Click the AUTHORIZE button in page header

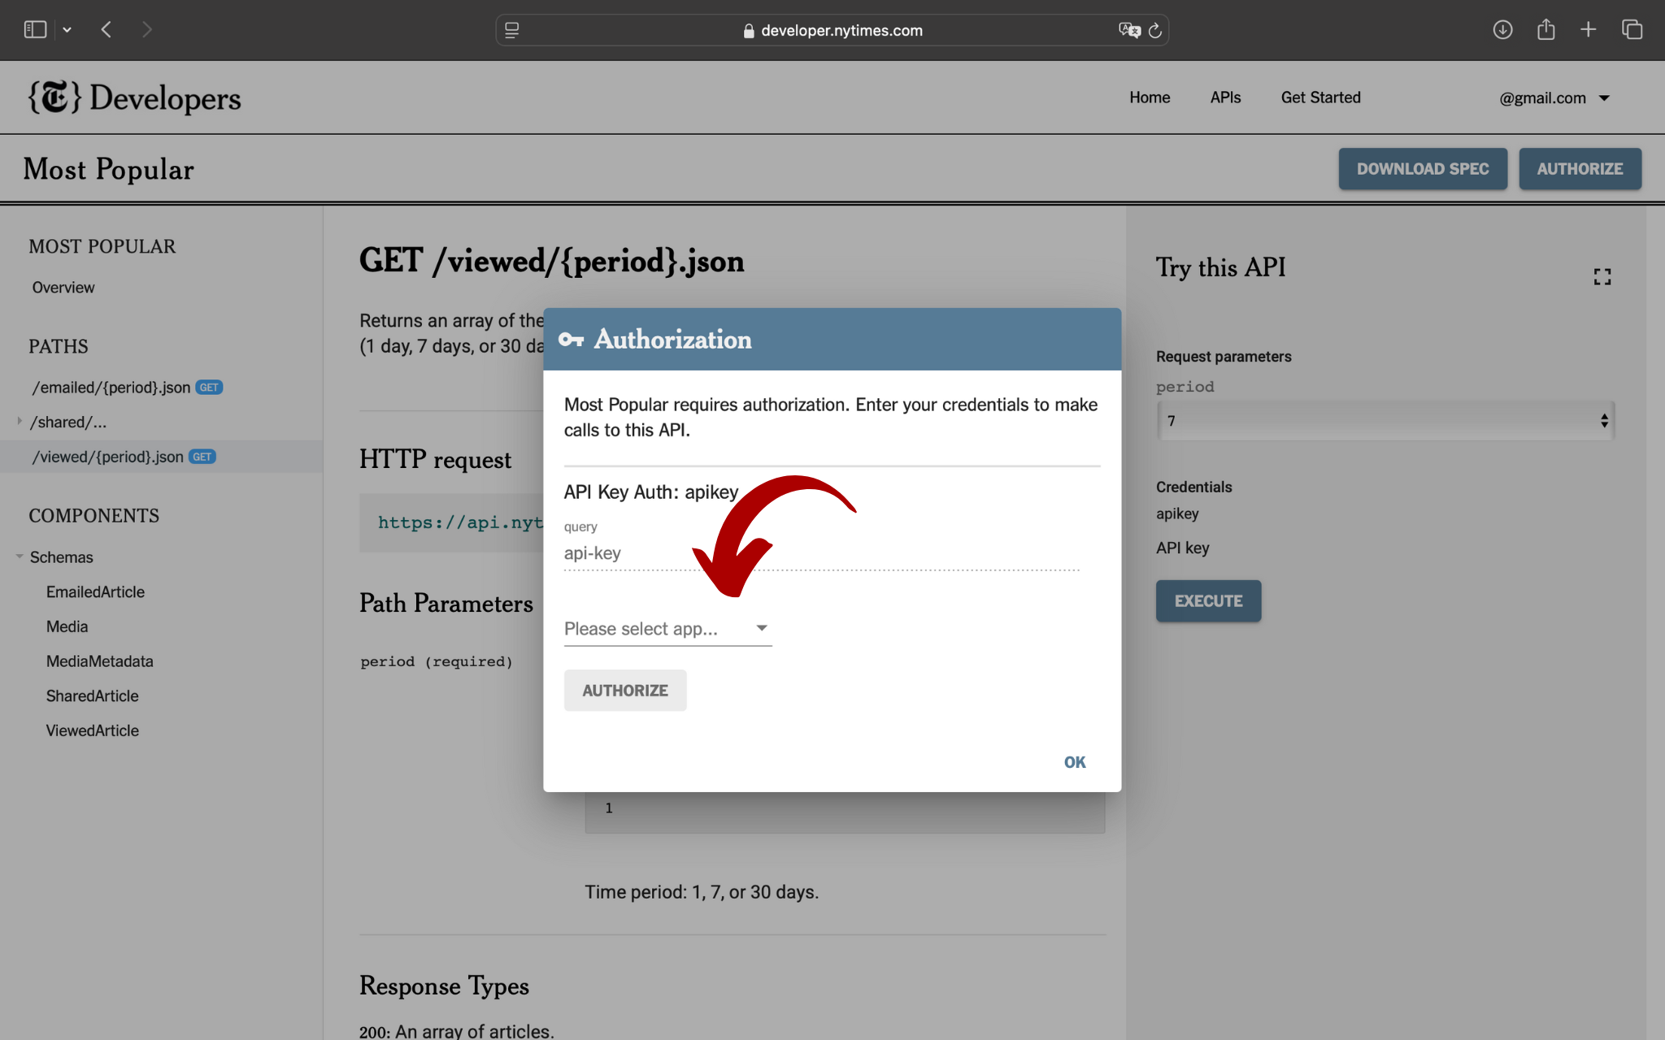[1580, 169]
